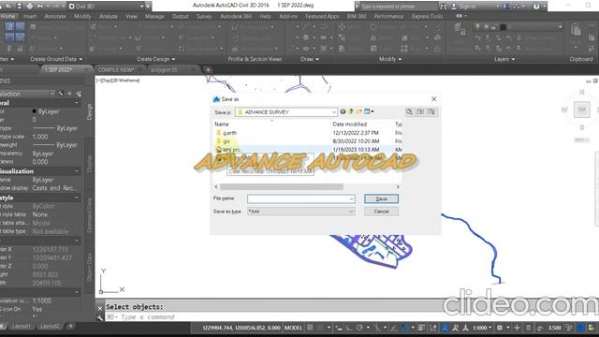
Task: Go back to previous folder in Save dialog
Action: pos(343,112)
